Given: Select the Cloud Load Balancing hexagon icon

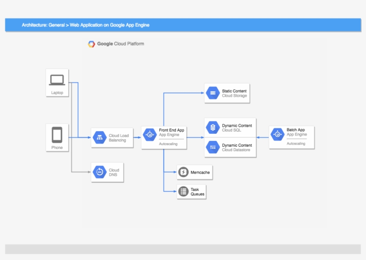Looking at the screenshot, I should click(99, 136).
